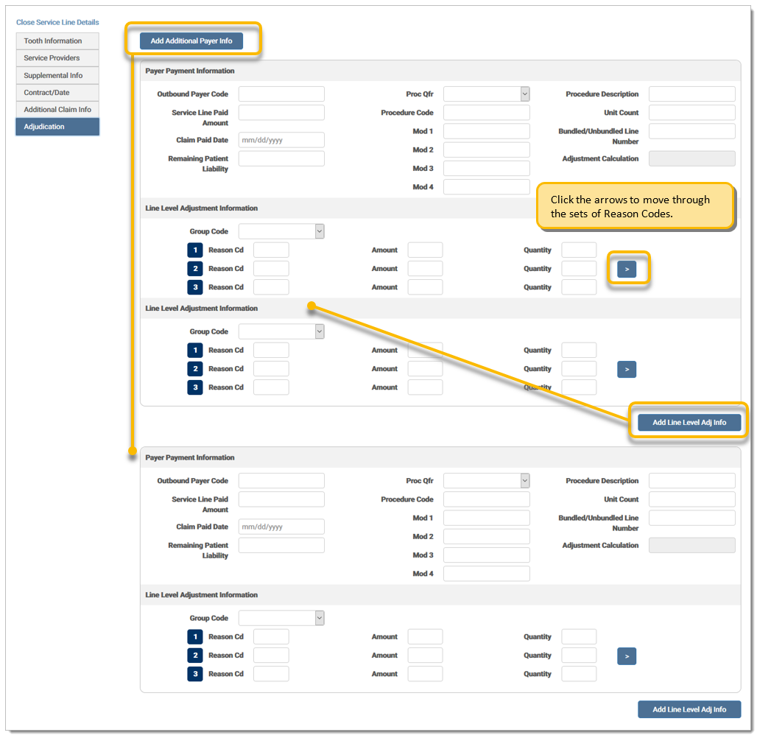This screenshot has height=738, width=757.
Task: Click second payer Remaining Patient Liability field
Action: click(281, 545)
